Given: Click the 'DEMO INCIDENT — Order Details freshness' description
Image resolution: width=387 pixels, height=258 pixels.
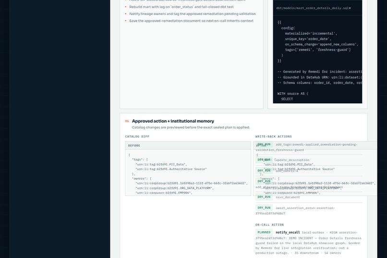Looking at the screenshot, I should click(309, 243).
